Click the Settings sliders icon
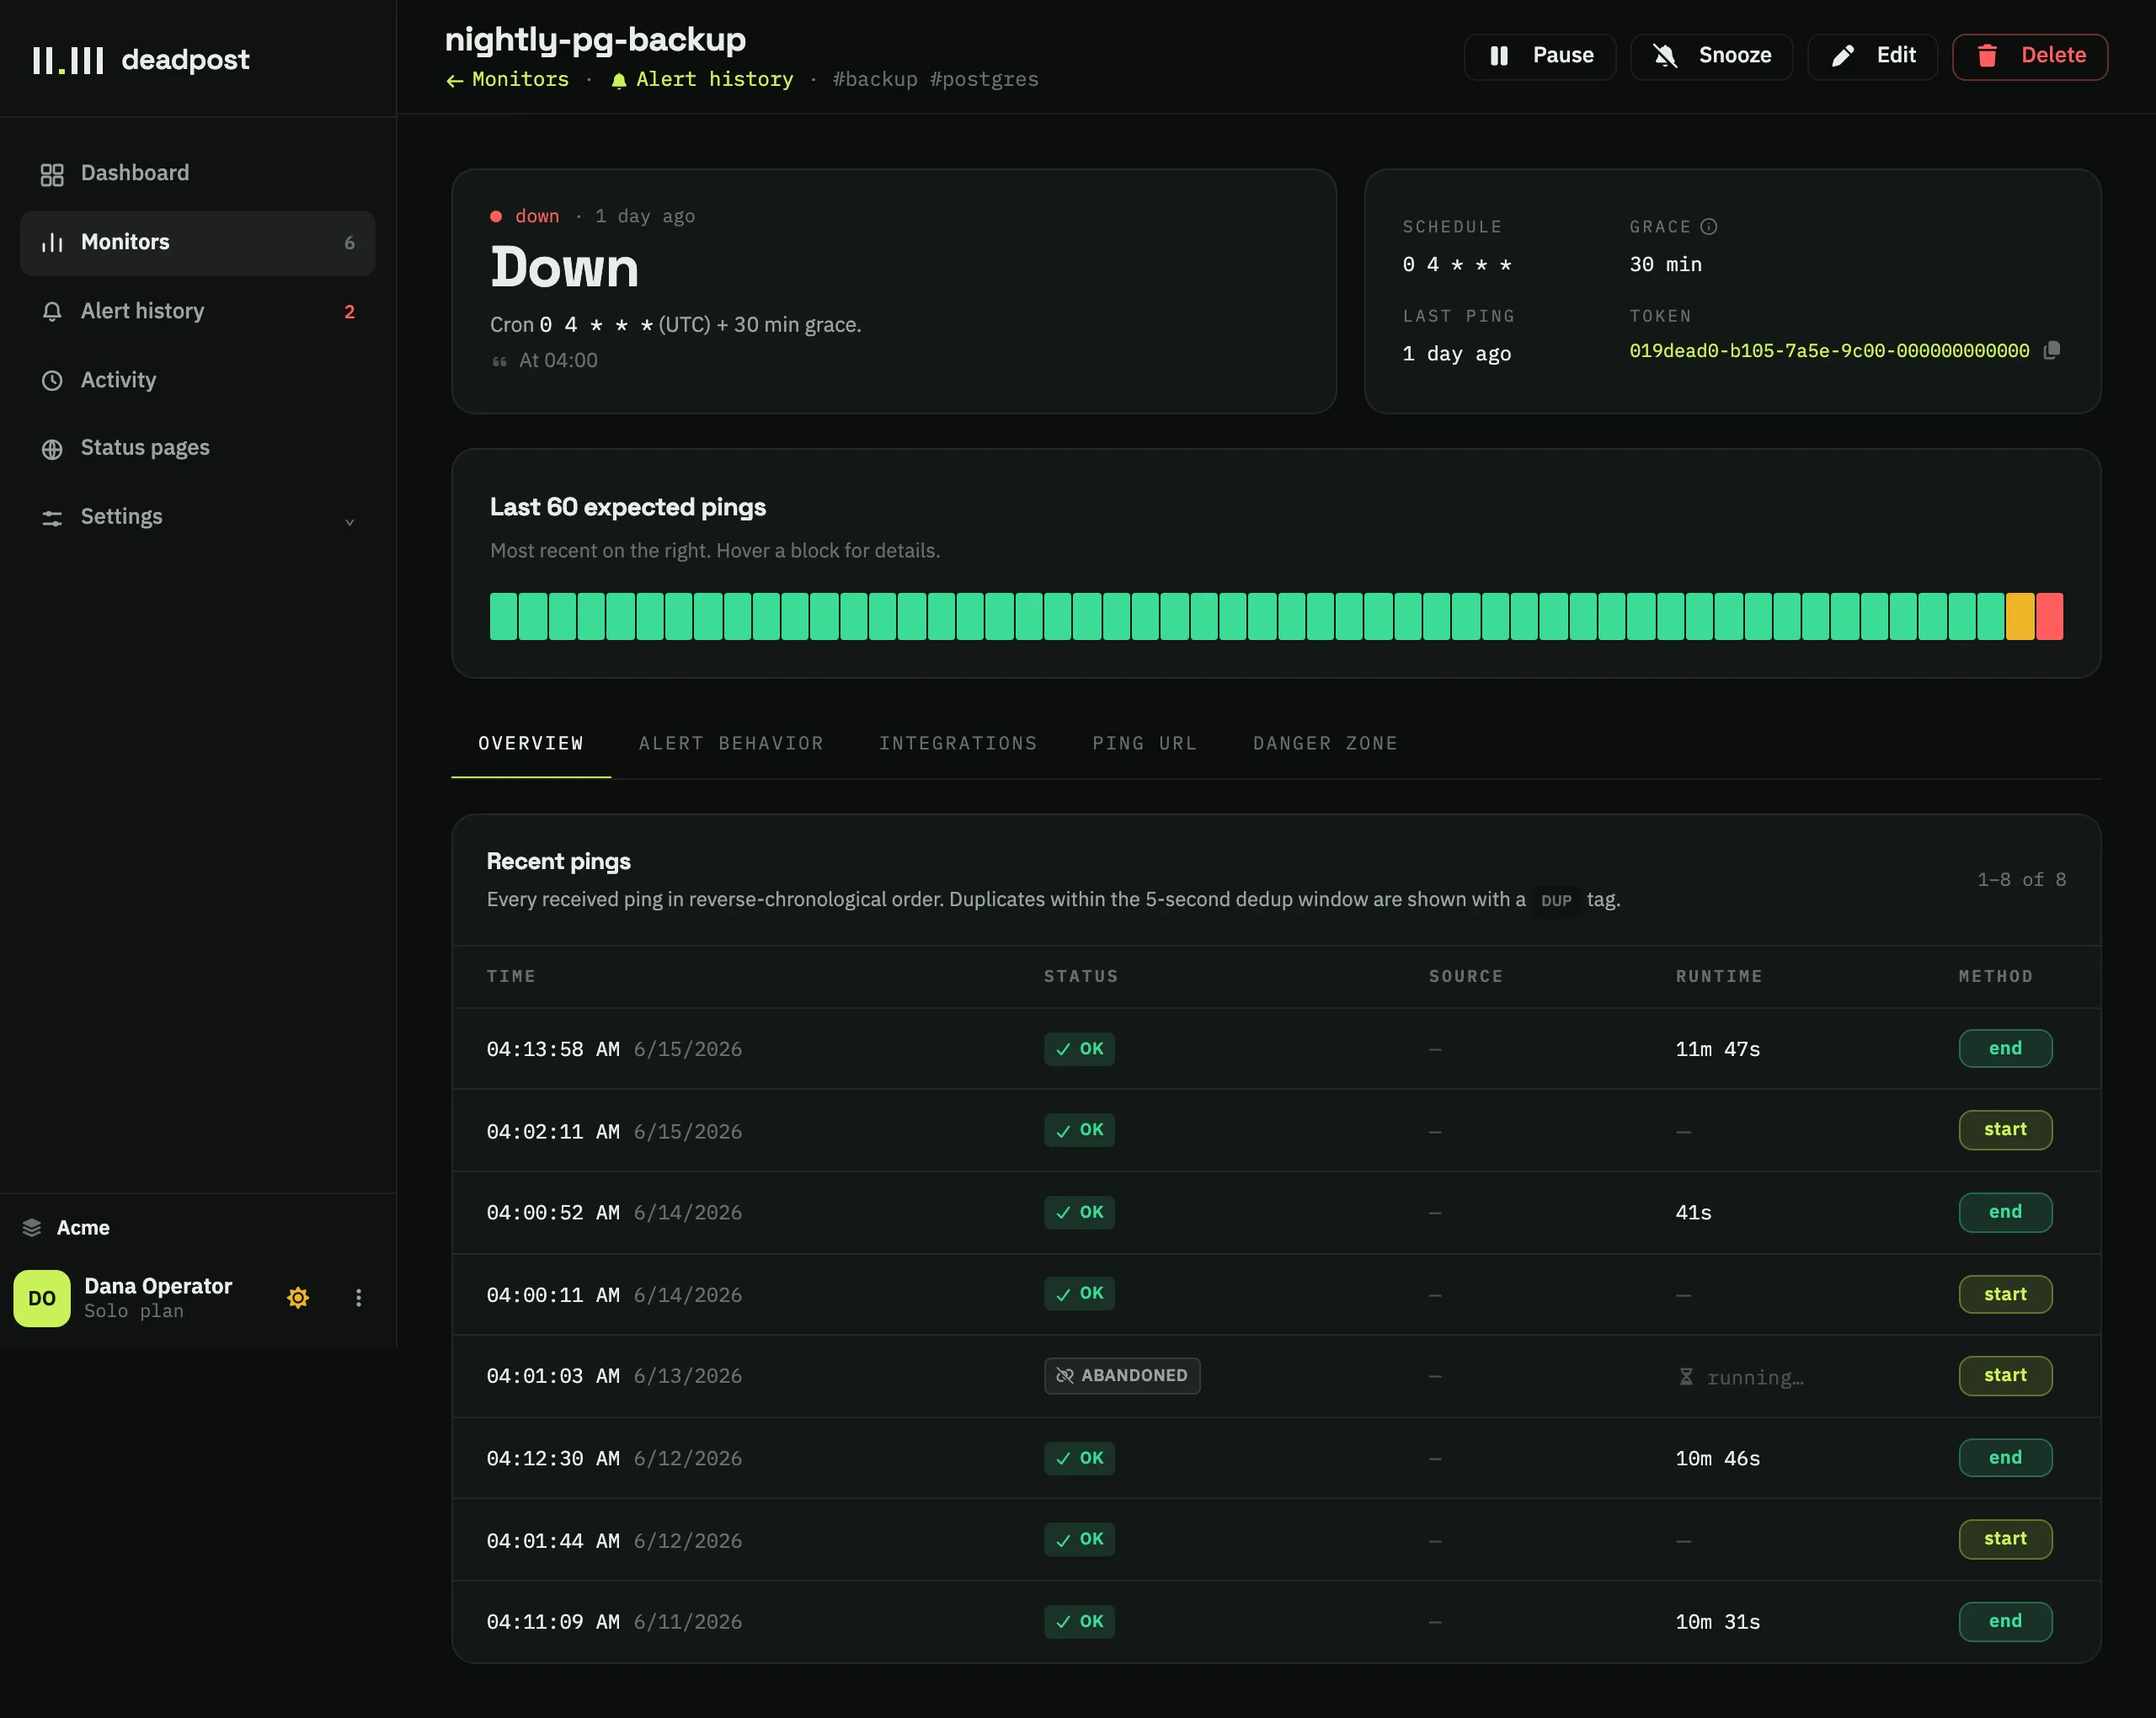This screenshot has height=1718, width=2156. (52, 518)
